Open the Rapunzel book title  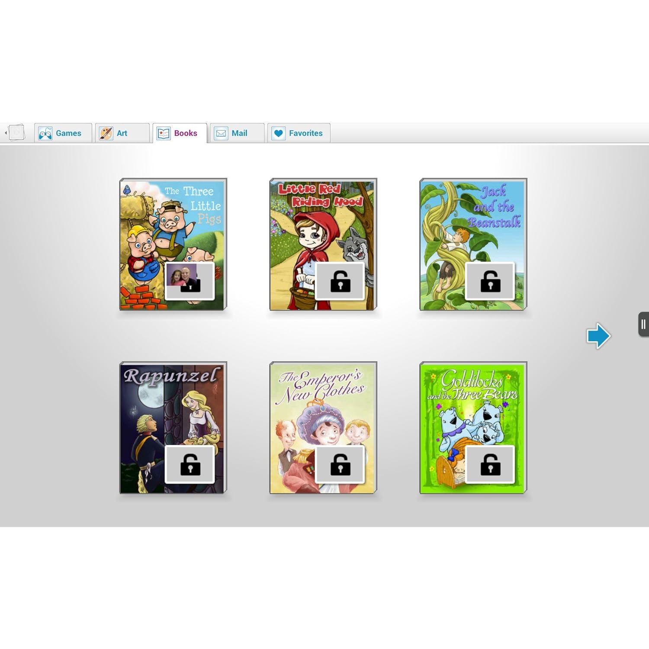pos(171,376)
